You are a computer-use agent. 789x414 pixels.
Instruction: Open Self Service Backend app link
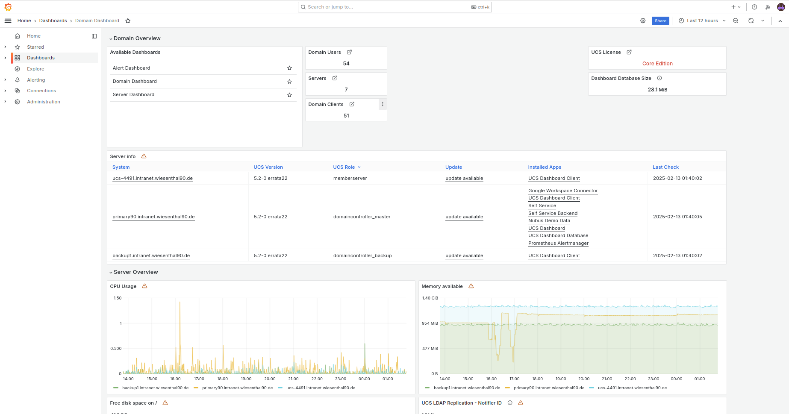553,213
